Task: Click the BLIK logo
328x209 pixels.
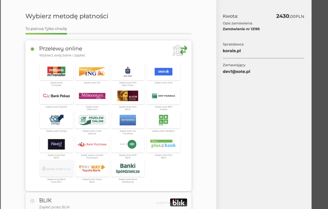Action: click(179, 202)
